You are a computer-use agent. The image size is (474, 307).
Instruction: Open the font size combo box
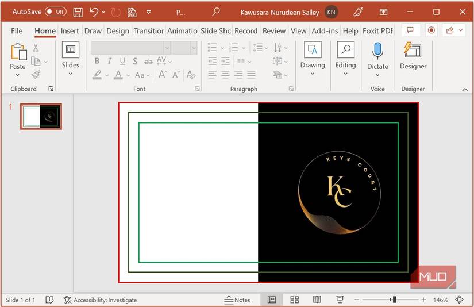click(184, 48)
